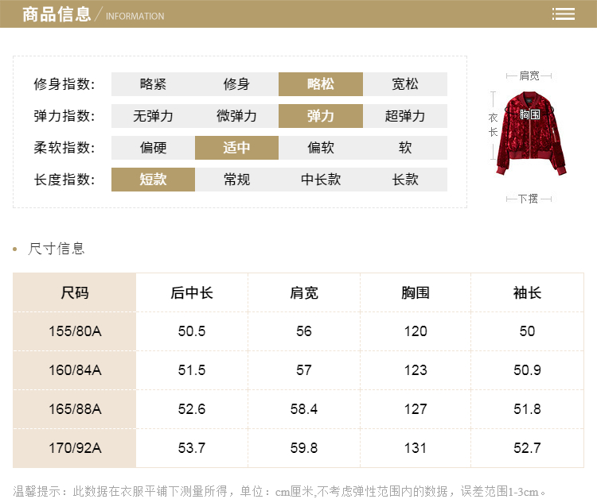Select 微弹力 elasticity option
This screenshot has width=597, height=499.
236,116
